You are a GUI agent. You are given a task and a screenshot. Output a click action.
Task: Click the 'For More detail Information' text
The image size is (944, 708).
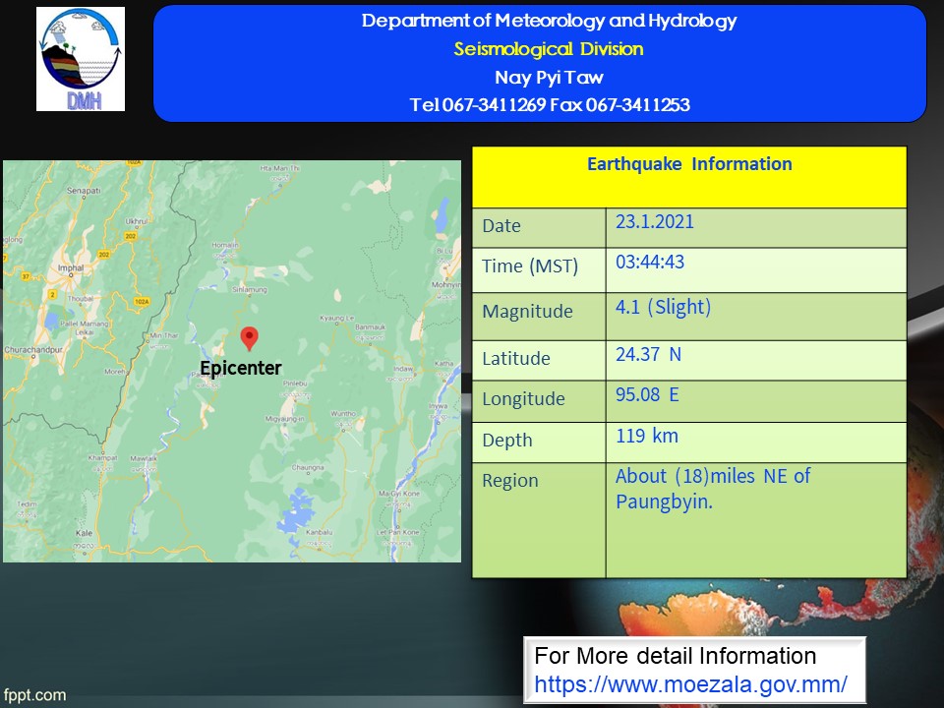(675, 656)
